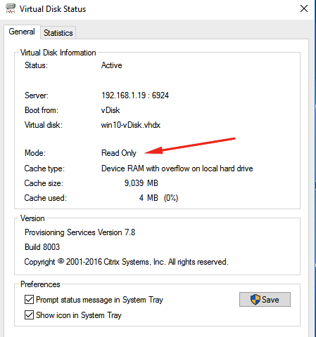The image size is (316, 337).
Task: Click the Save button
Action: tap(265, 299)
